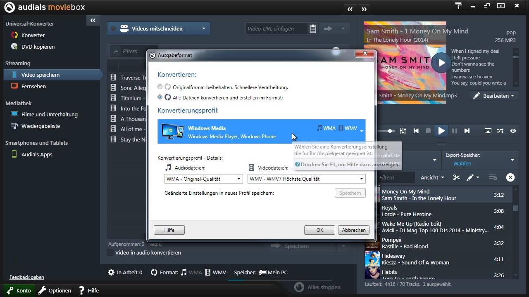Click the Video-URL einfügen input field

pos(277,28)
